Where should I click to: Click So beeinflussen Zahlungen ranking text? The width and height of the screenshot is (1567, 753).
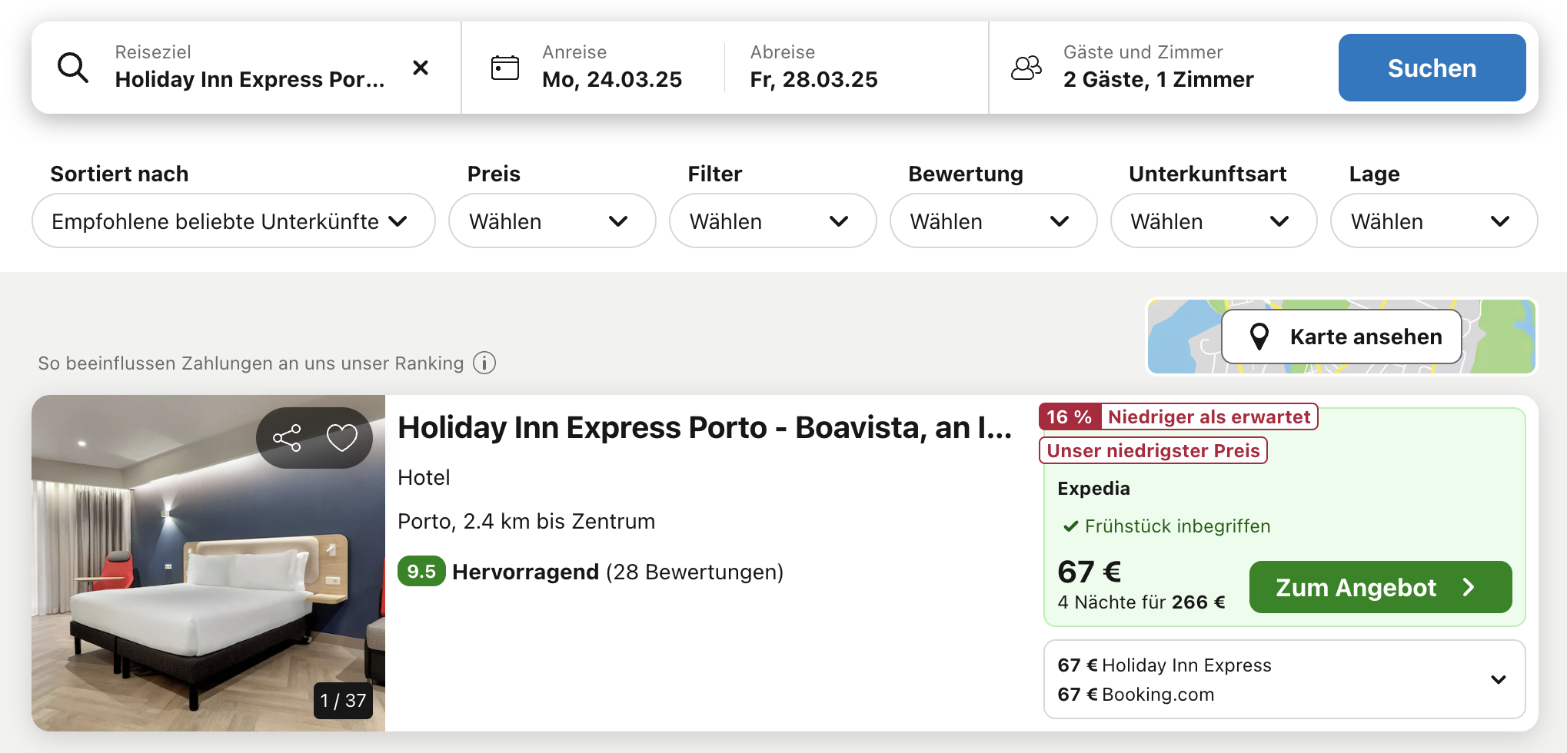pos(251,363)
